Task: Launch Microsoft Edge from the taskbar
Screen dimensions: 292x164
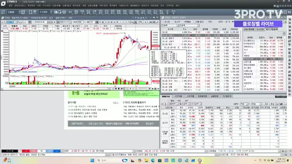Action: [153, 160]
